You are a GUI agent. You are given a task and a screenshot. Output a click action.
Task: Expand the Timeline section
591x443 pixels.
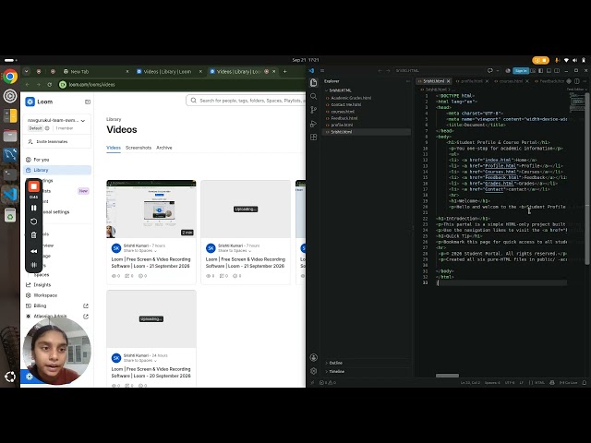click(x=334, y=371)
